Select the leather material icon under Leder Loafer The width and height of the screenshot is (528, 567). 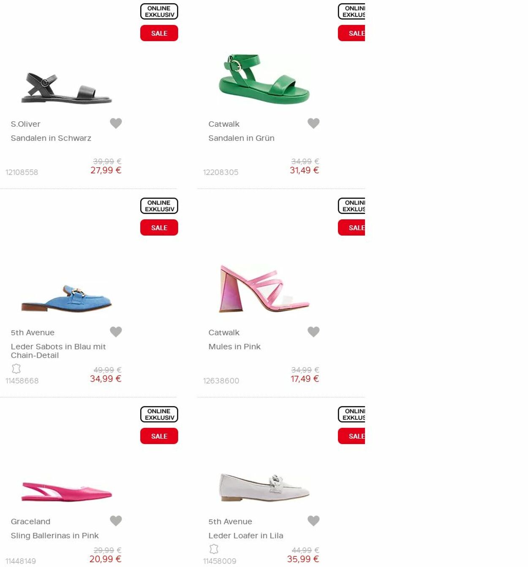[x=215, y=549]
